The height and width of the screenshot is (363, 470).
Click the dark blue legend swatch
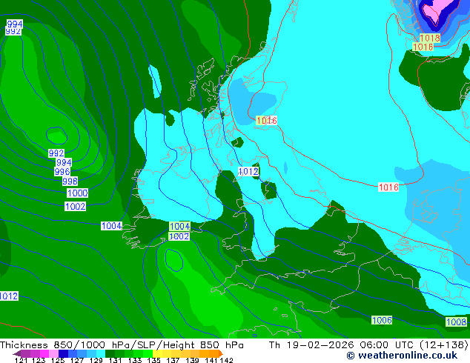63,353
